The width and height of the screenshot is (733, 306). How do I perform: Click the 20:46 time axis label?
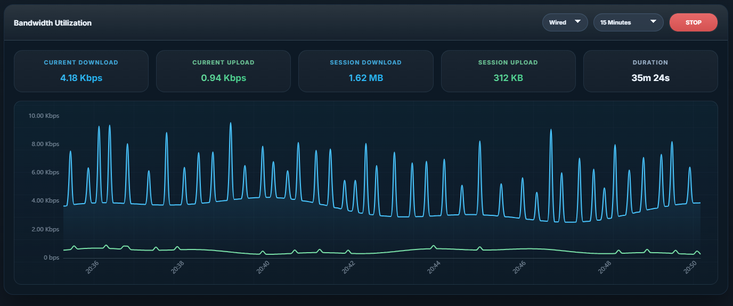(519, 267)
